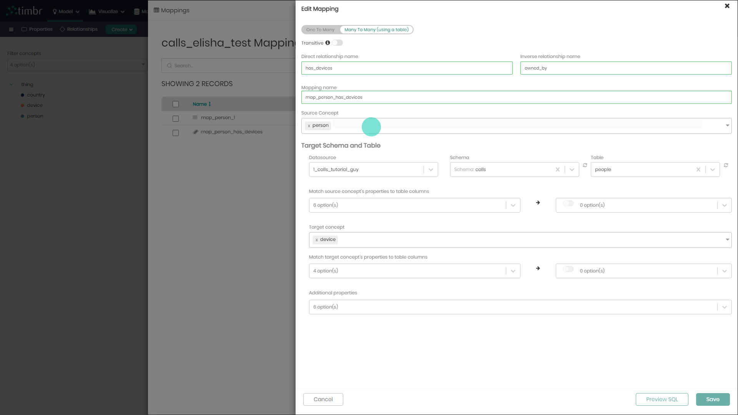Select Many To Many (using a table)

pyautogui.click(x=376, y=30)
